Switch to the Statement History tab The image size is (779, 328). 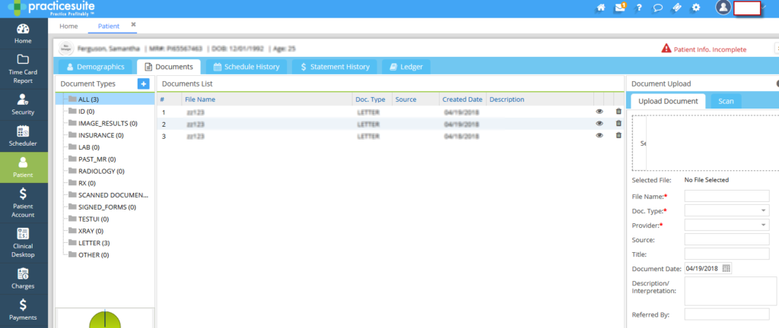[x=335, y=66]
